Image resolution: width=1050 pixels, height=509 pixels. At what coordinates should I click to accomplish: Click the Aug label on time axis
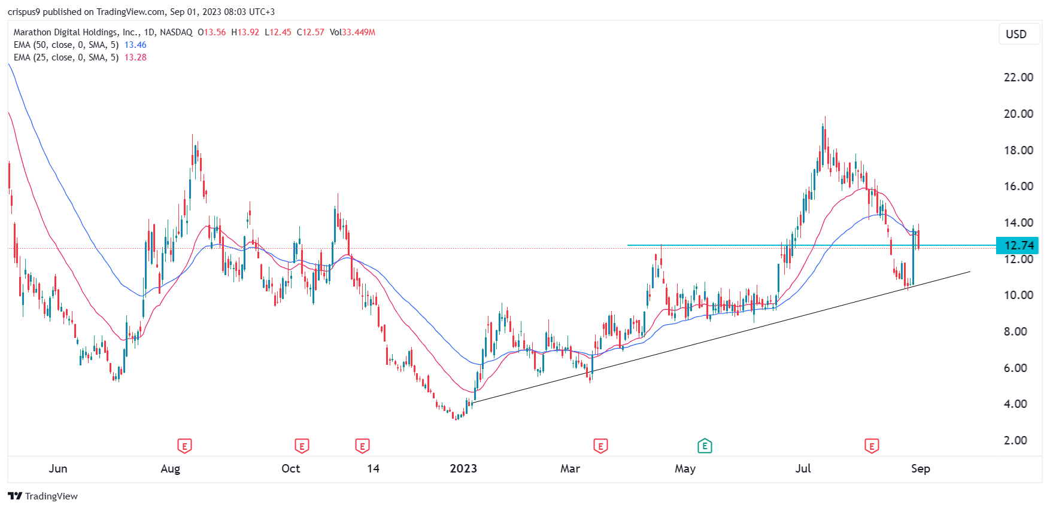(171, 468)
